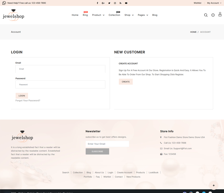Expand the Product menu dropdown
Viewport: 224px width, 193px height.
(x=98, y=15)
